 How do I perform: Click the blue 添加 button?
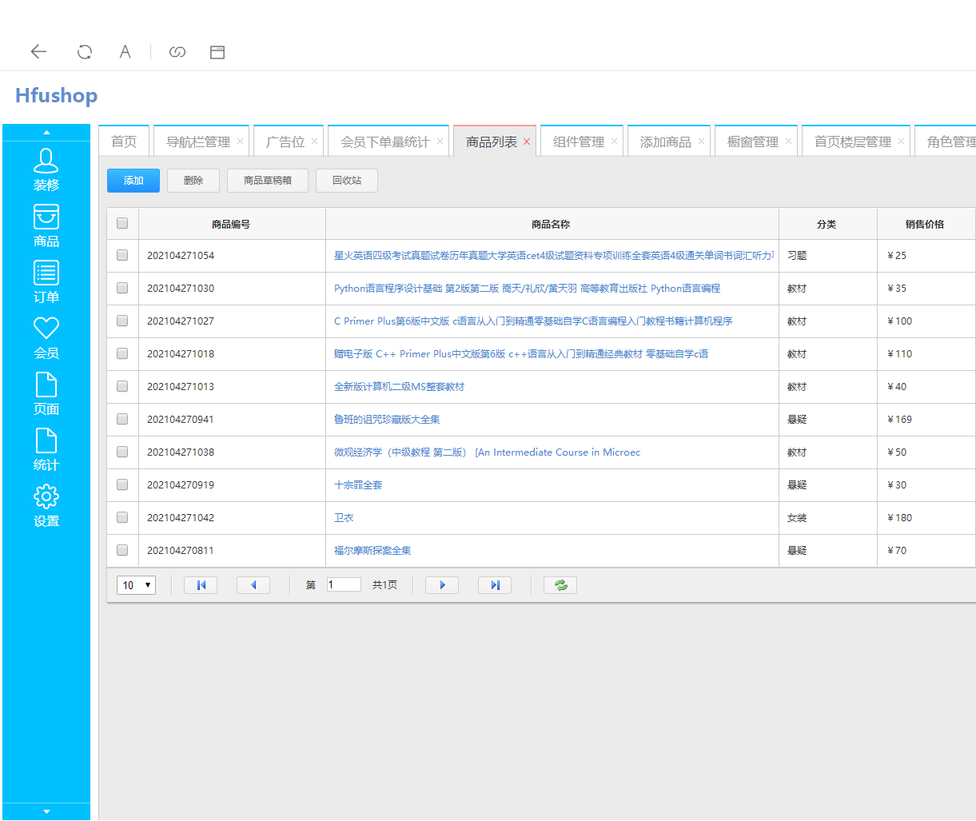coord(133,181)
